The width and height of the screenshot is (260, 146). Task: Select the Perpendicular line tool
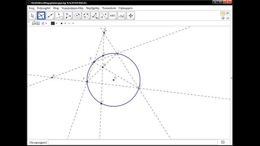click(x=59, y=16)
